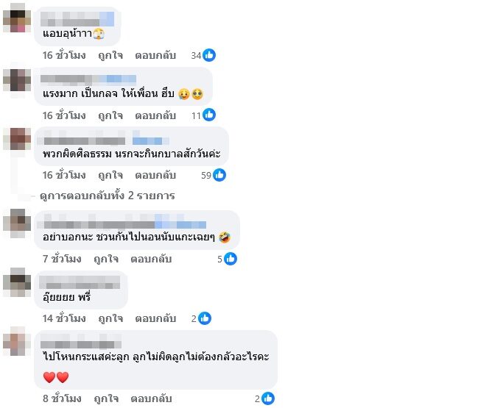This screenshot has height=408, width=503.
Task: Expand ดูการตอบกลับทั้ง 2 รายการ replies
Action: coord(107,196)
